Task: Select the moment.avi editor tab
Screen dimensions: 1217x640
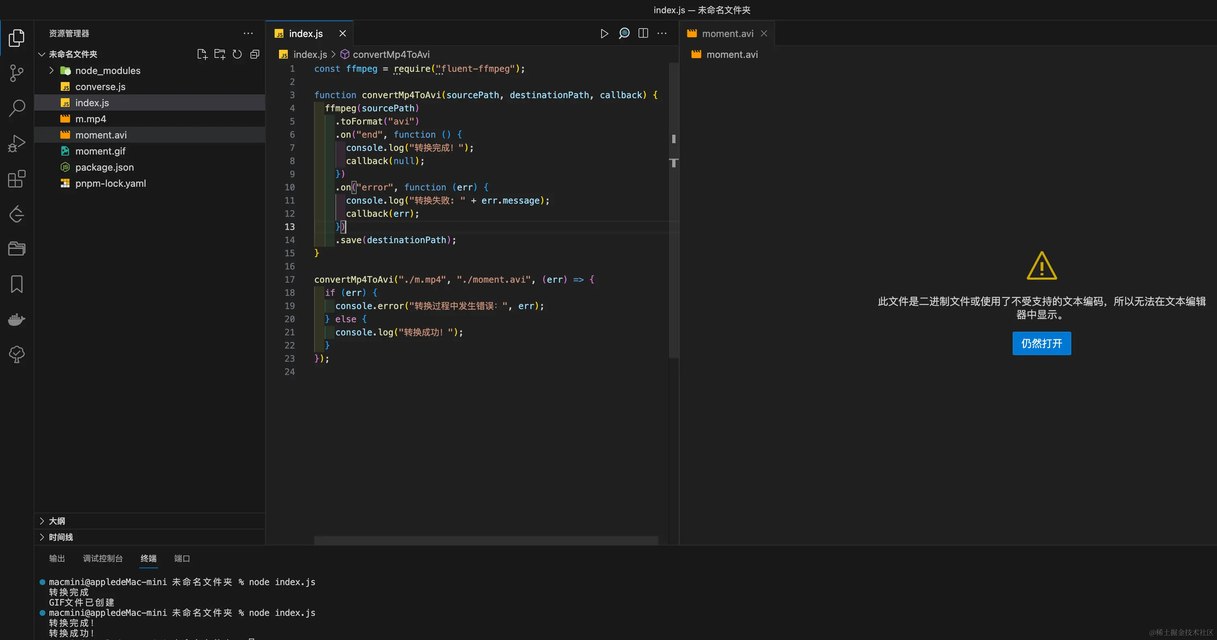Action: pyautogui.click(x=727, y=33)
